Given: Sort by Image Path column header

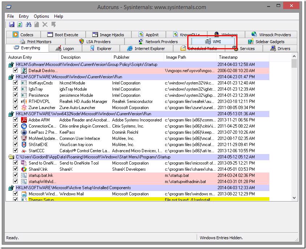Looking at the screenshot, I should point(190,57).
